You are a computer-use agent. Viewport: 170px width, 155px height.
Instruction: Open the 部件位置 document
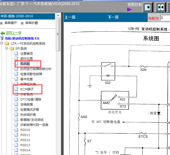click(27, 59)
